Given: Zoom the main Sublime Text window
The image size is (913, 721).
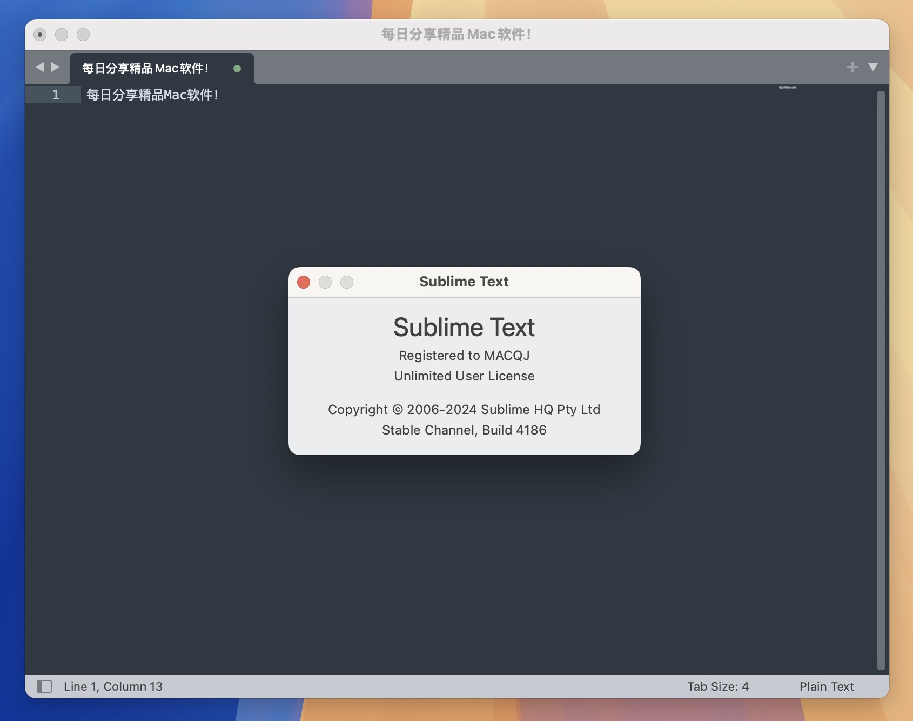Looking at the screenshot, I should coord(83,35).
